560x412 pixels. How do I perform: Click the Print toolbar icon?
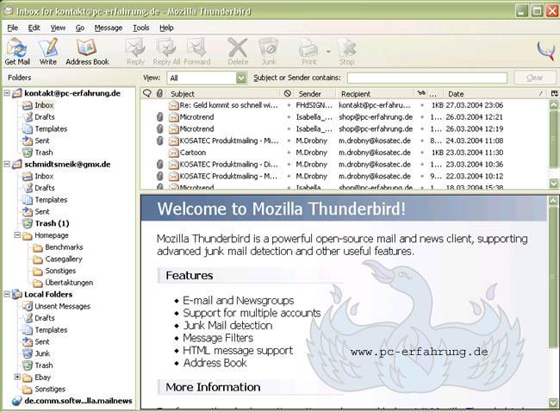[x=309, y=53]
